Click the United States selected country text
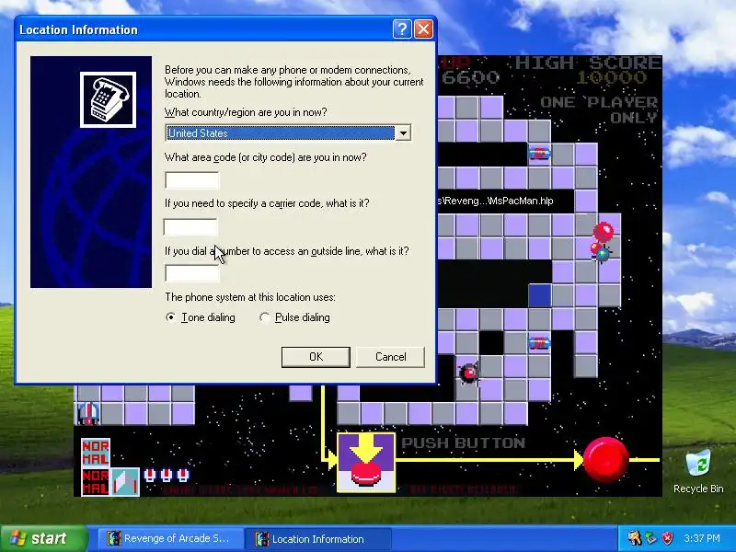This screenshot has width=736, height=552. [198, 133]
